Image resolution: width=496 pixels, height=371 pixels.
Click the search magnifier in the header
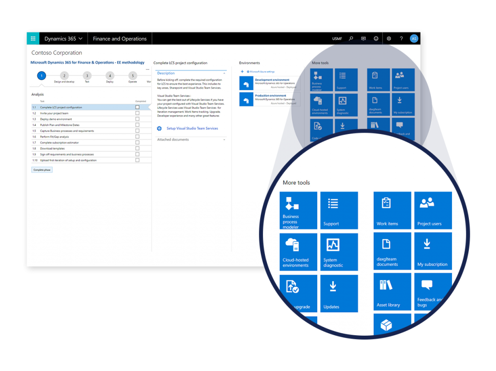click(x=351, y=39)
